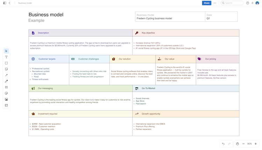Select the Text tool
Screen dimensions: 262x150
coord(6,57)
